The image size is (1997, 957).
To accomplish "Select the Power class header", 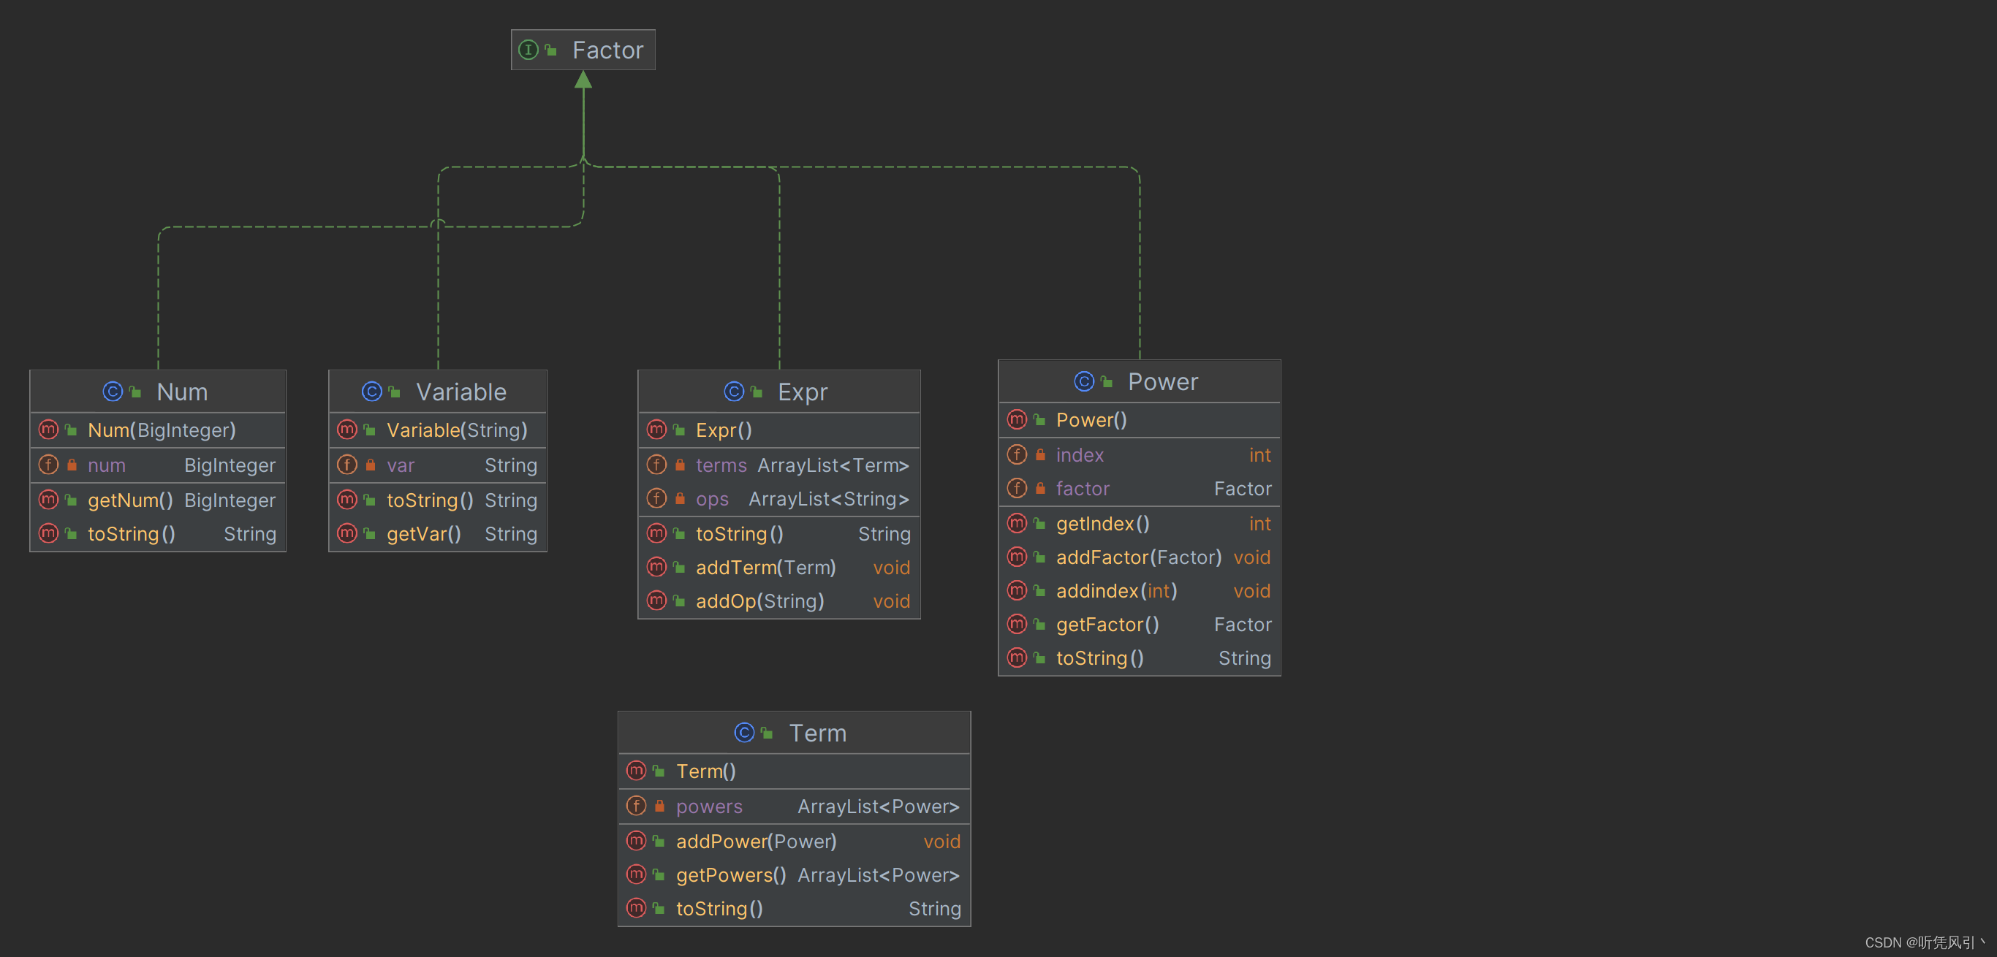I will pyautogui.click(x=1140, y=382).
